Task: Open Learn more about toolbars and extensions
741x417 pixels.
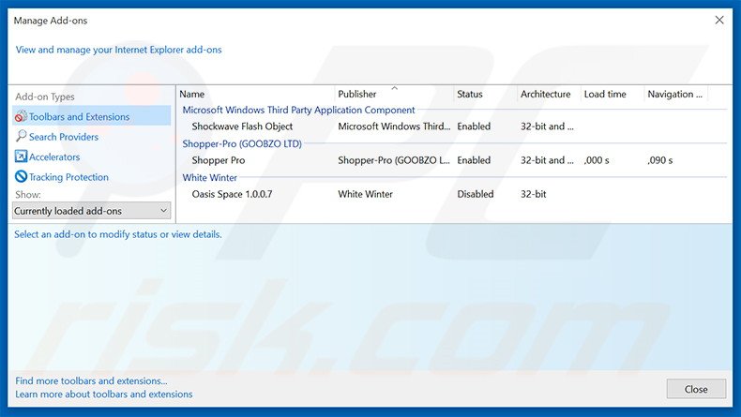Action: 104,394
